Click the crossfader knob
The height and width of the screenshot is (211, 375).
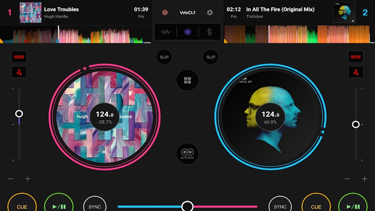(x=187, y=206)
